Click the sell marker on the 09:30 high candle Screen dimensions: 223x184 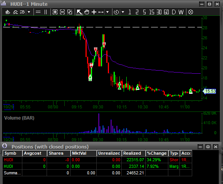104,45
